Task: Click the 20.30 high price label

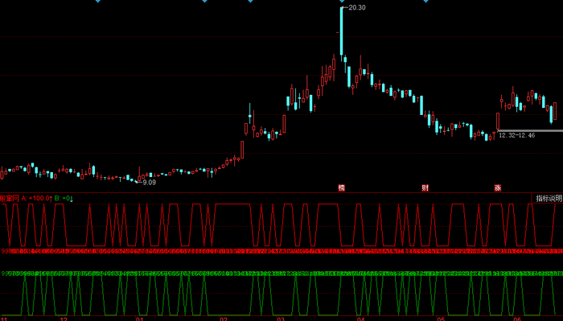Action: pos(357,7)
